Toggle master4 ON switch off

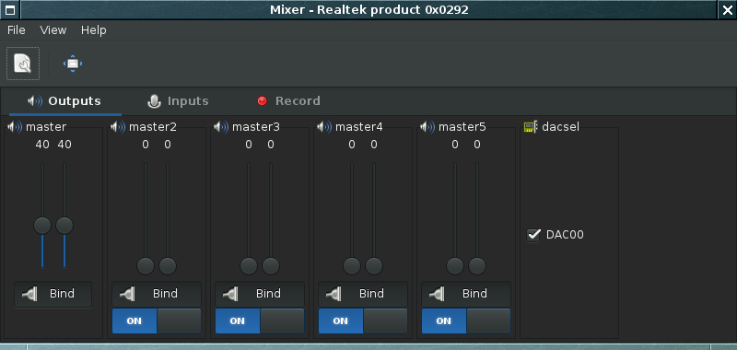tap(363, 321)
